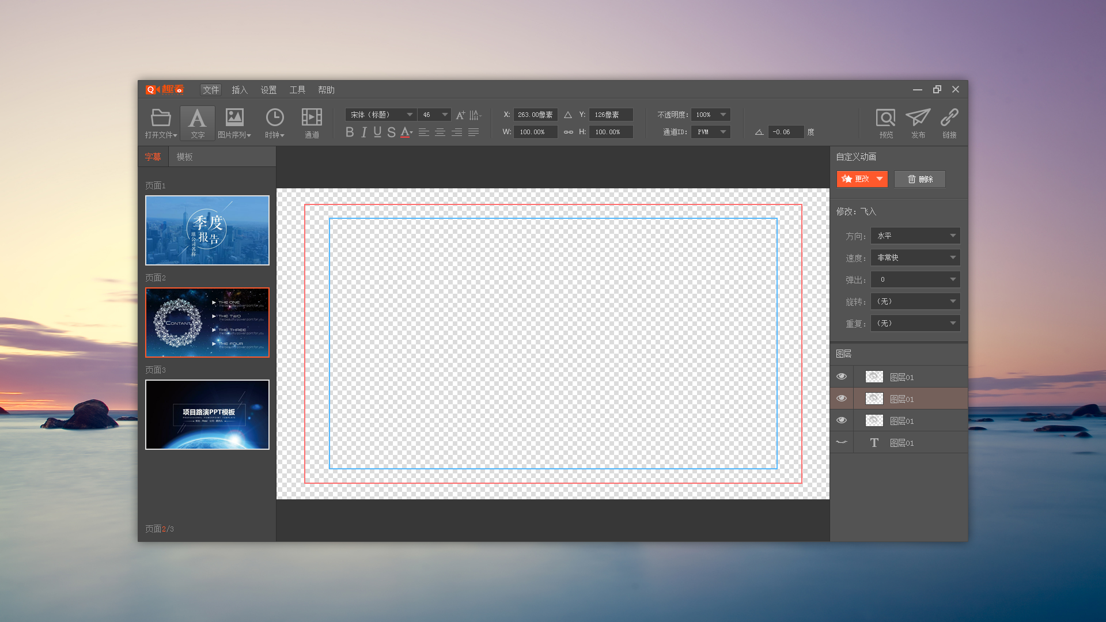The width and height of the screenshot is (1106, 622).
Task: Open the 工具 menu
Action: [x=297, y=90]
